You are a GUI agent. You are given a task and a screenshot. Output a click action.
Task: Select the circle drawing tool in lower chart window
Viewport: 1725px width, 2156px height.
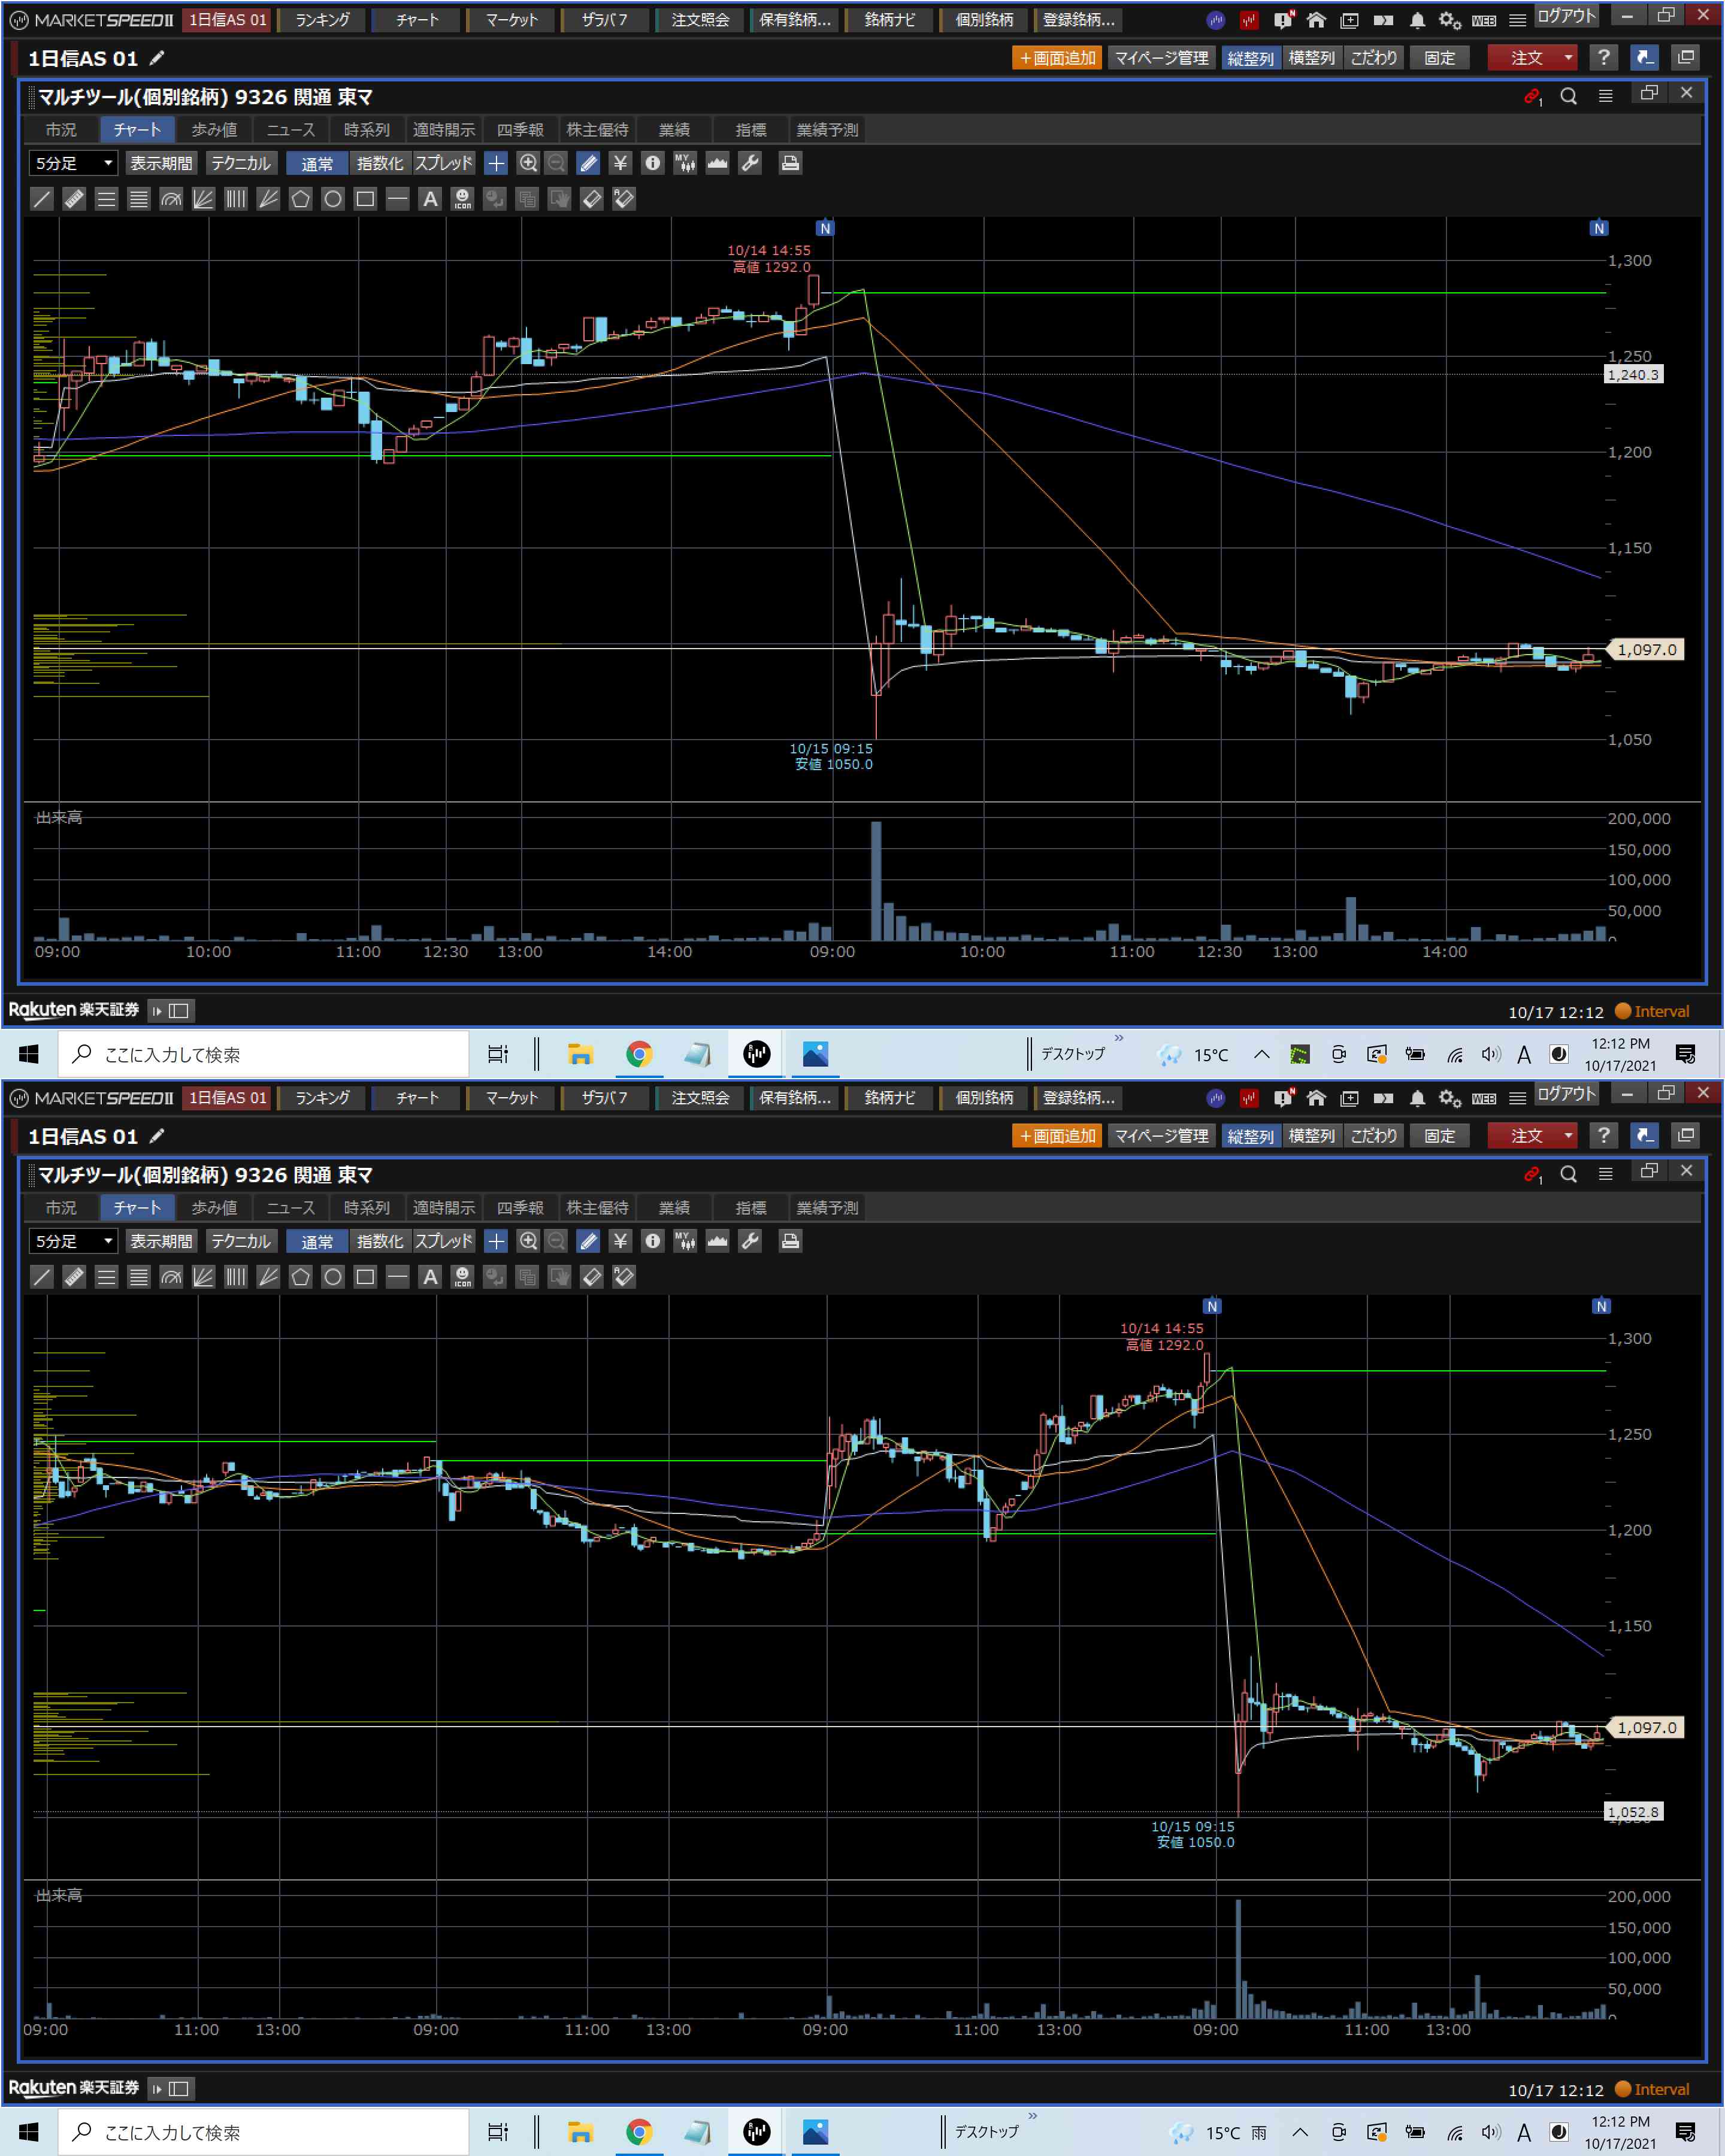tap(333, 1277)
